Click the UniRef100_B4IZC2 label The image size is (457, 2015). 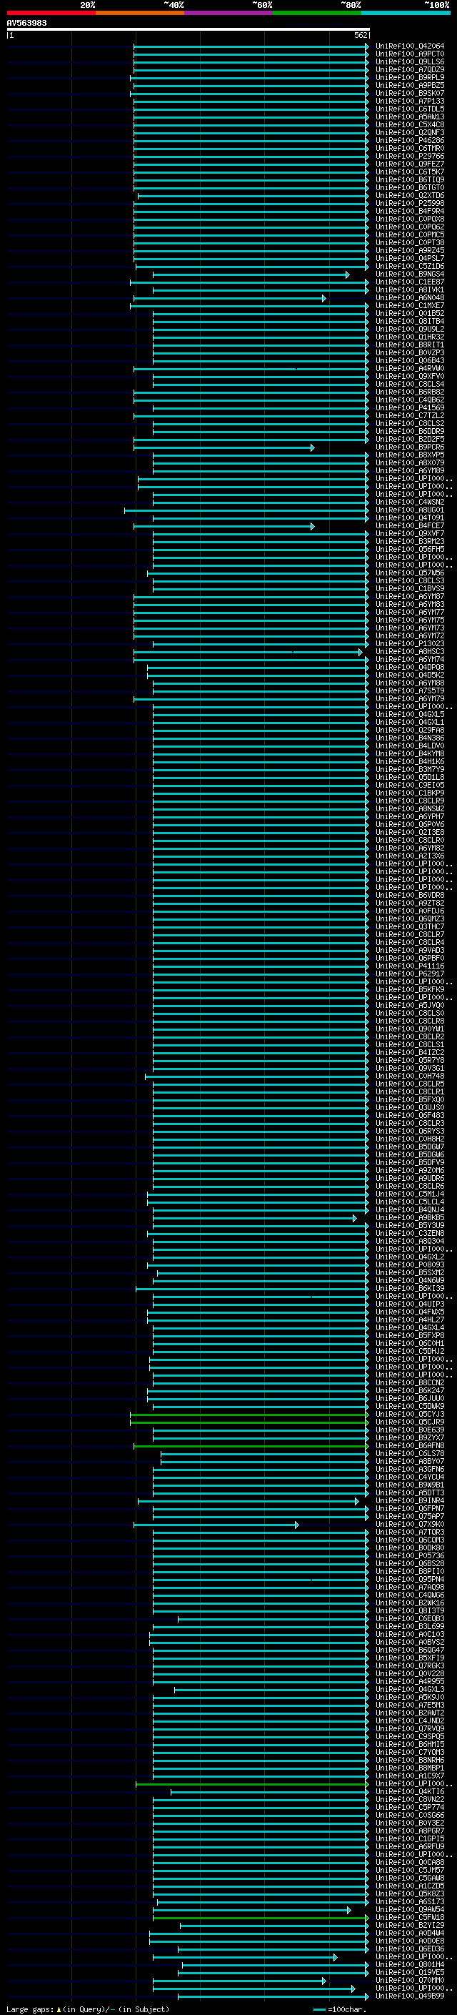coord(410,1052)
